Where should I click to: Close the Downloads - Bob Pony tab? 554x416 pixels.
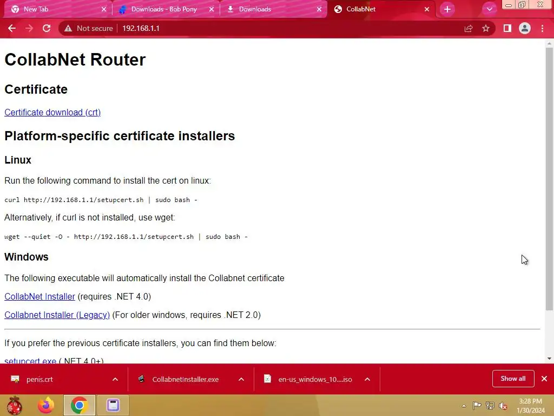tap(212, 9)
